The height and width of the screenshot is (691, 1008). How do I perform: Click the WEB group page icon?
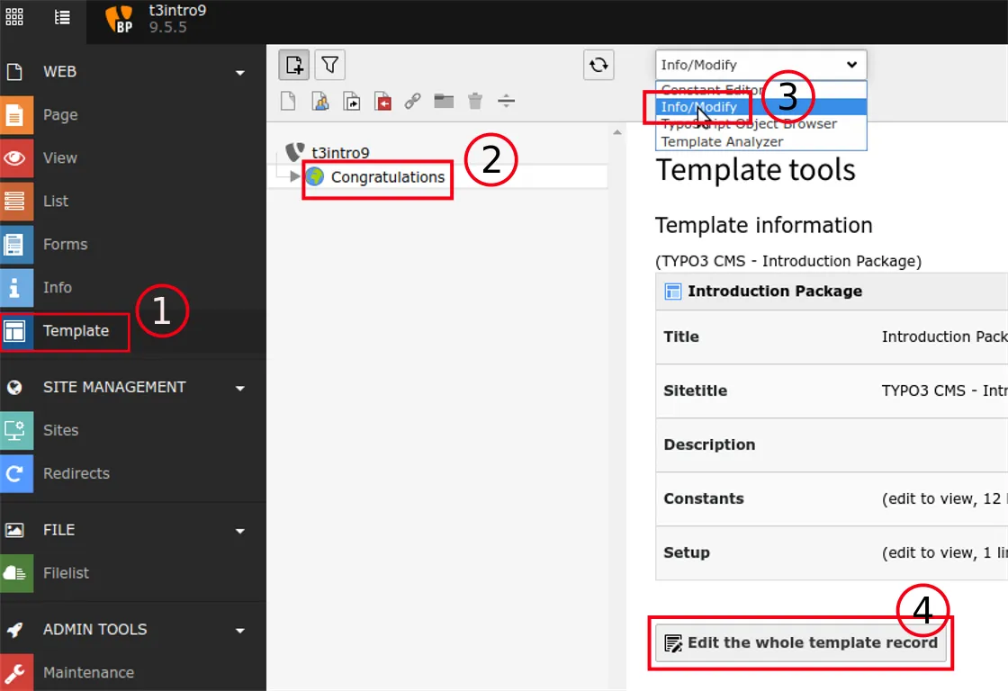[14, 72]
